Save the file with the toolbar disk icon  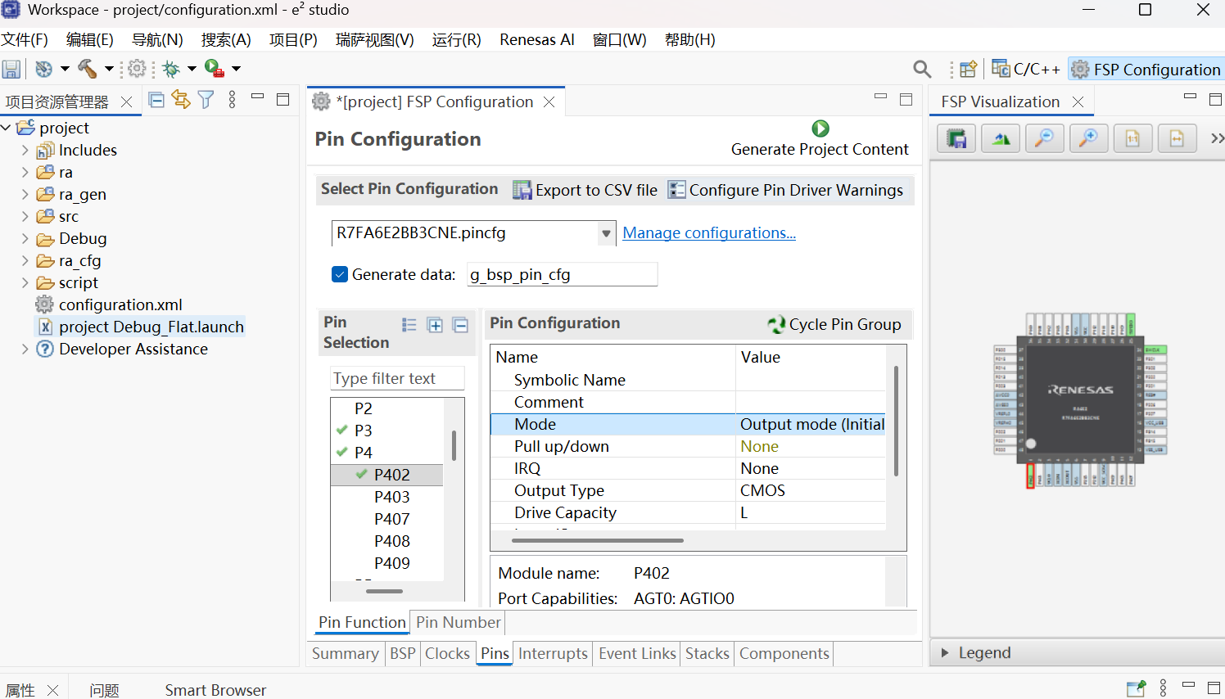pyautogui.click(x=11, y=70)
